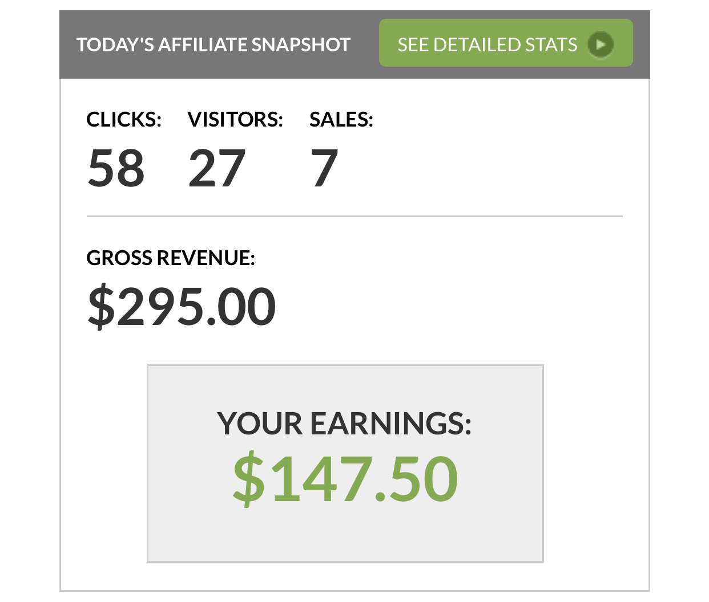Click the Today's Affiliate Snapshot title
Screen dimensions: 709x602
(x=213, y=44)
